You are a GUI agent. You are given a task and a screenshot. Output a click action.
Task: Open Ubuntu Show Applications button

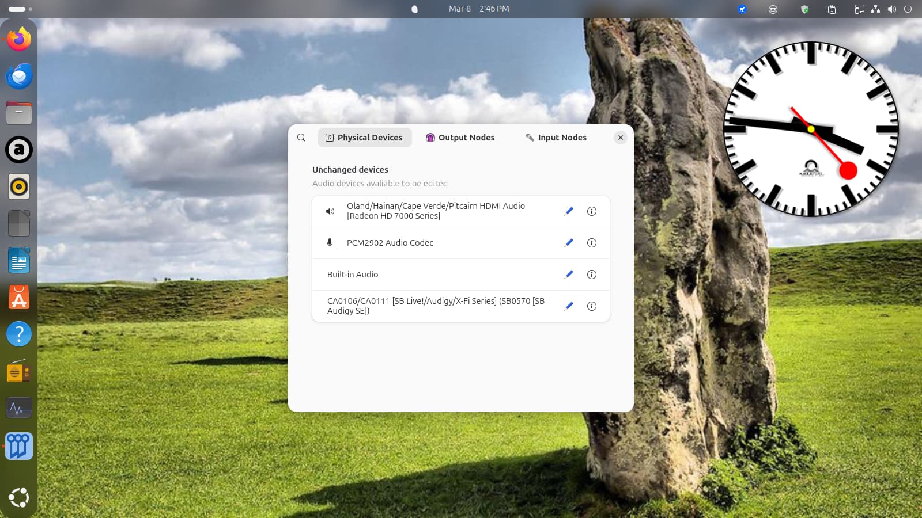point(19,497)
